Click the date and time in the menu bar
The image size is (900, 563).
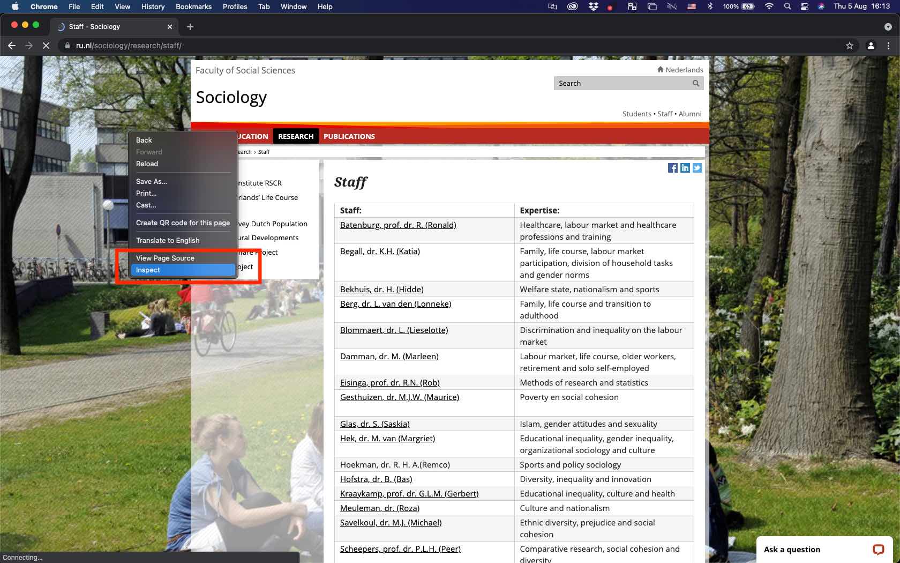point(861,6)
